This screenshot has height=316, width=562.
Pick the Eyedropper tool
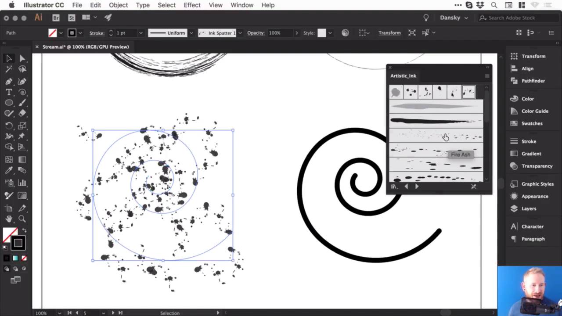(x=9, y=171)
